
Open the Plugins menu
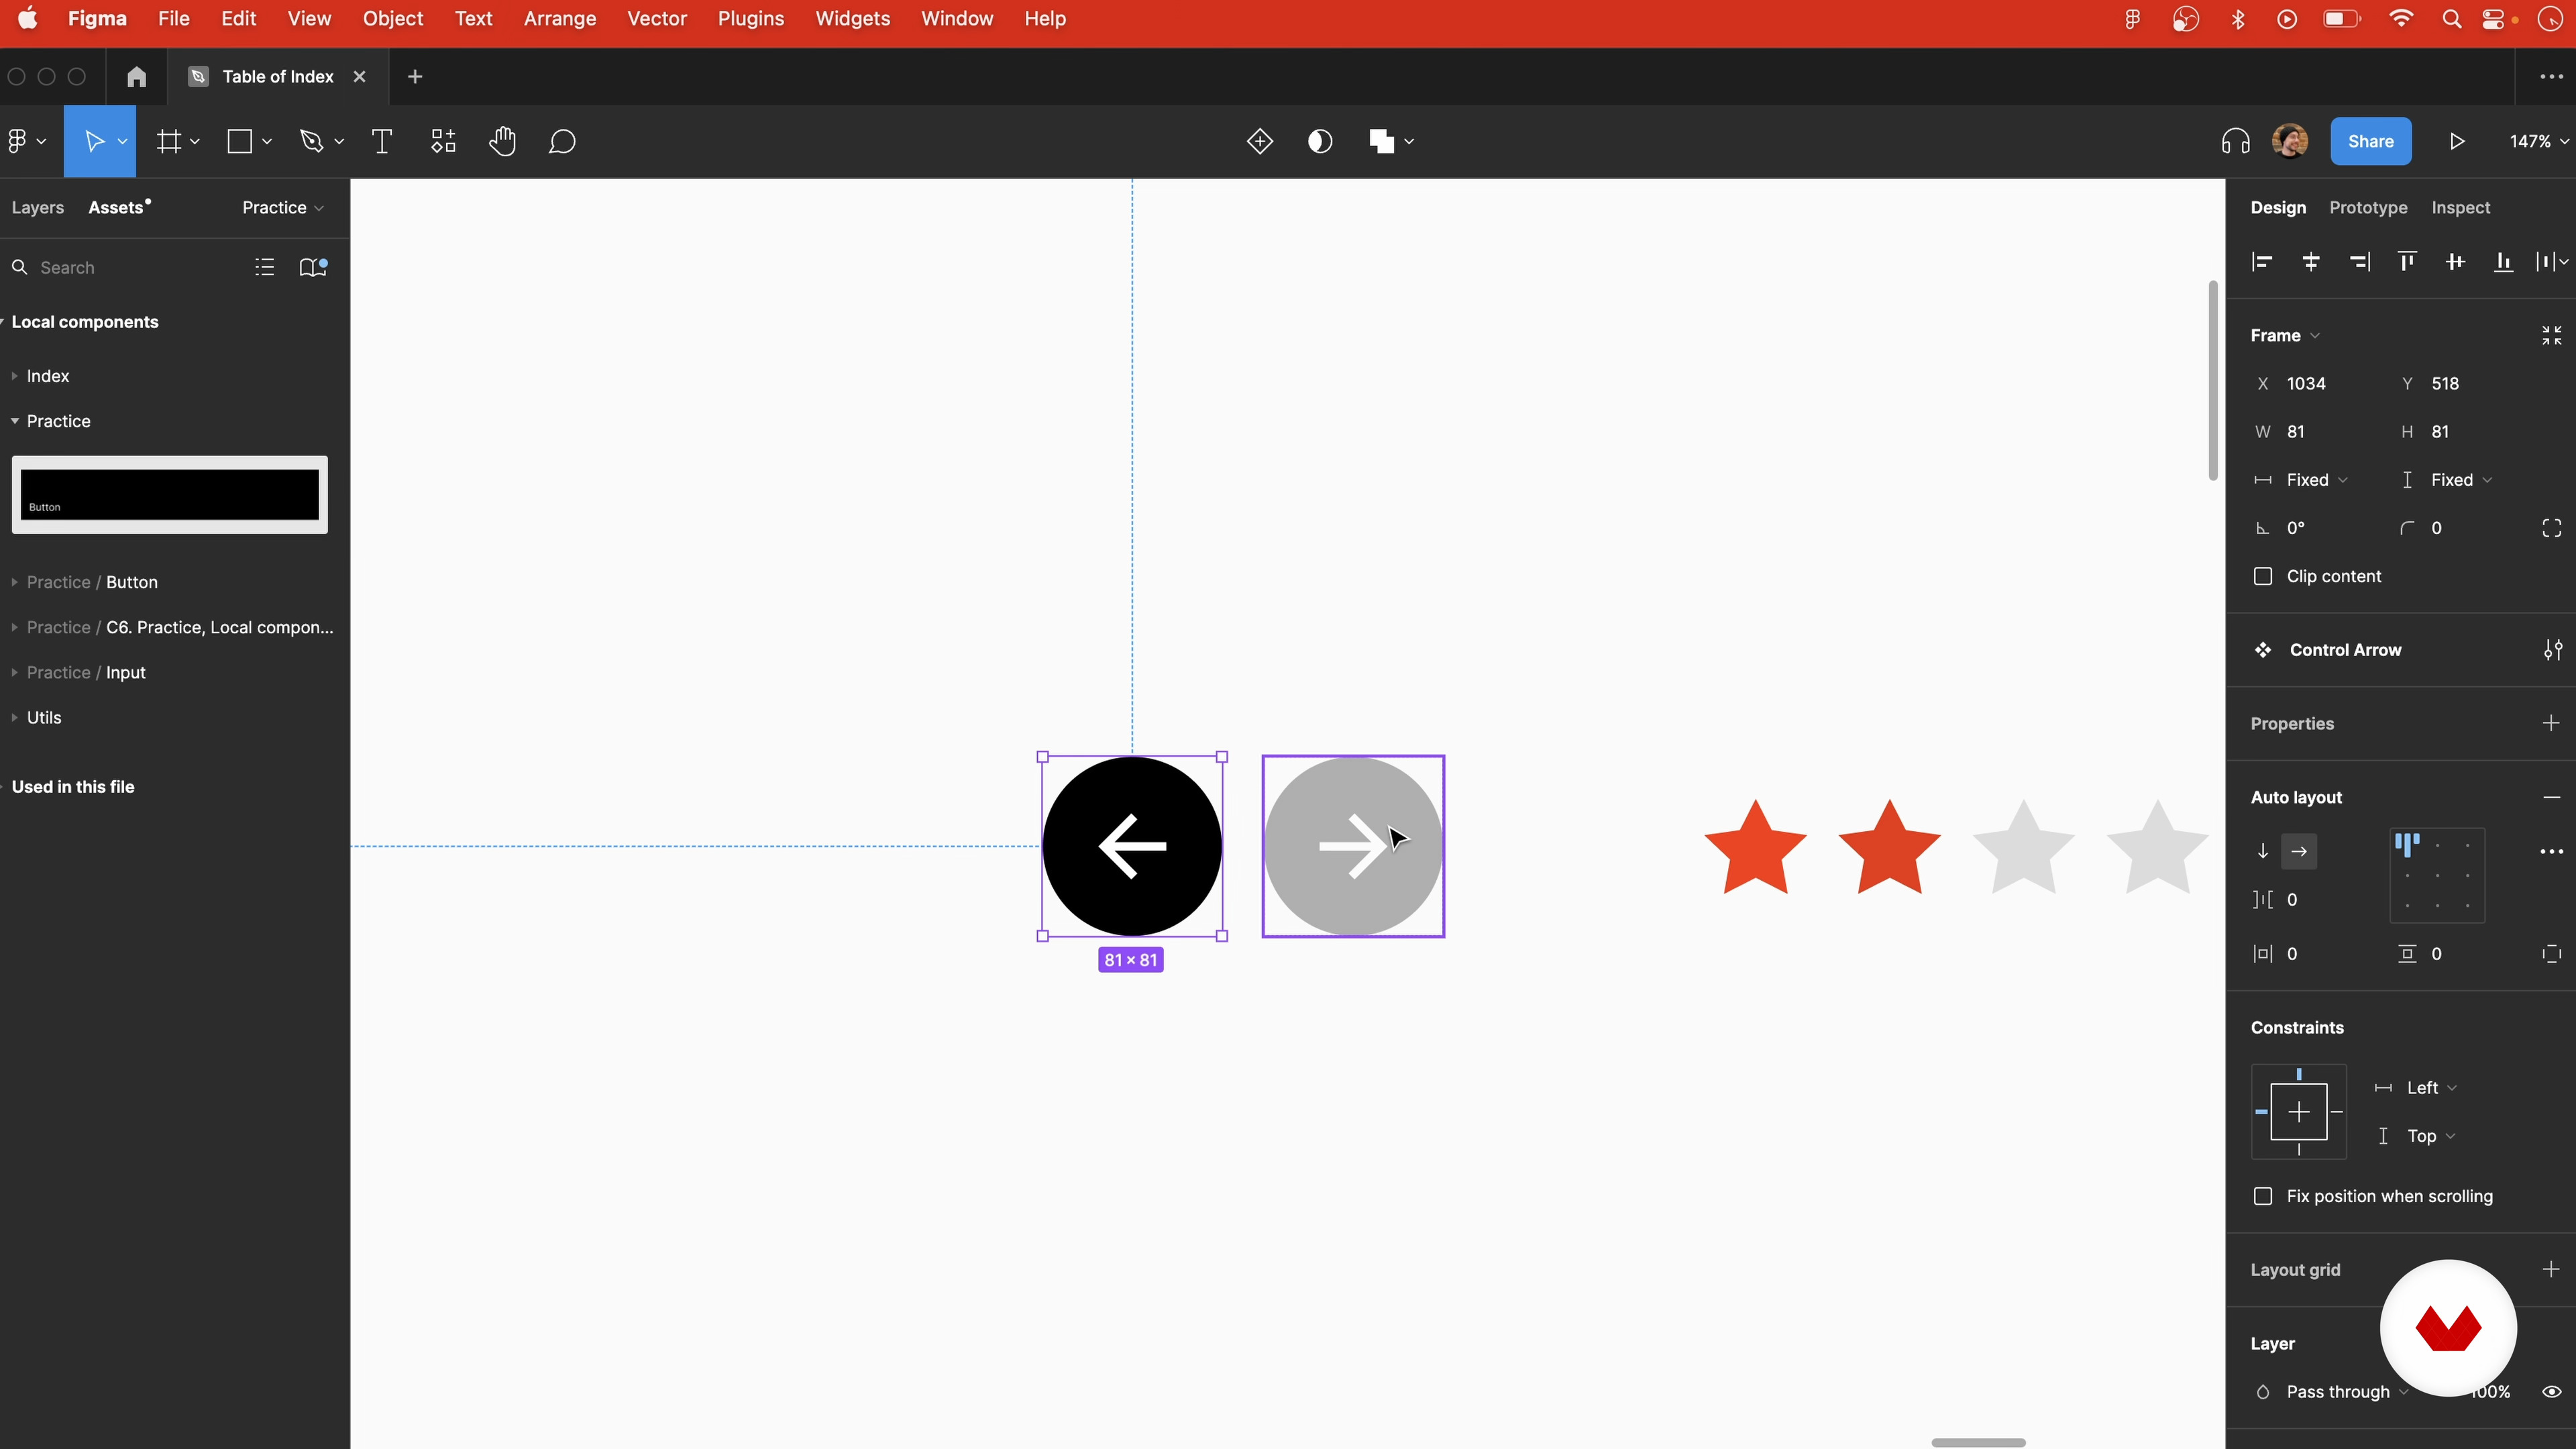click(x=751, y=19)
